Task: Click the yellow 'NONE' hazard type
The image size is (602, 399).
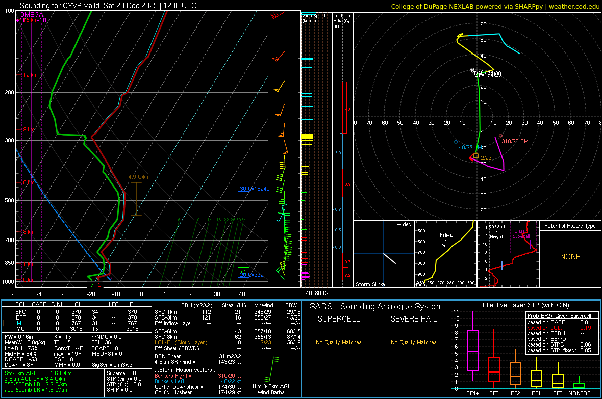Action: tap(570, 257)
